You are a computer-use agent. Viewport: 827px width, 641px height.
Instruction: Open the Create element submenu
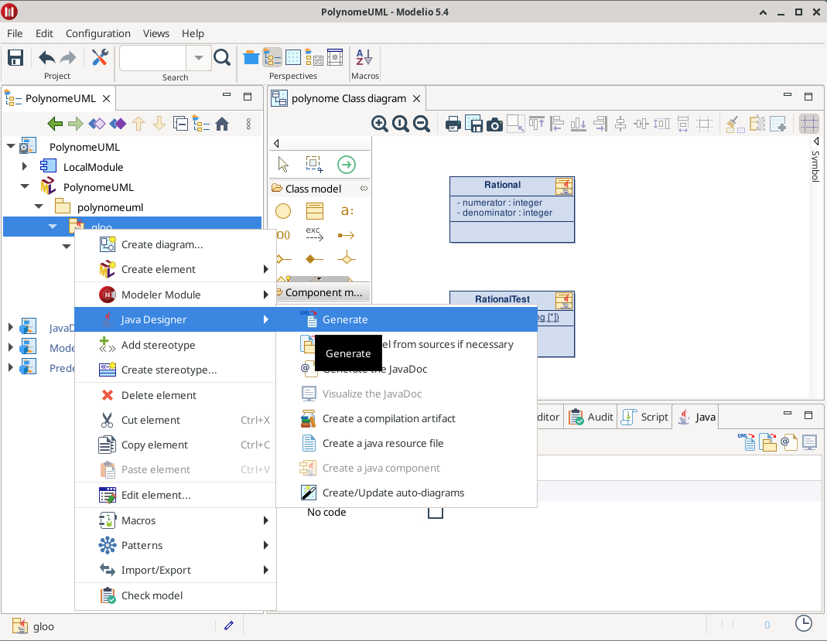click(175, 269)
